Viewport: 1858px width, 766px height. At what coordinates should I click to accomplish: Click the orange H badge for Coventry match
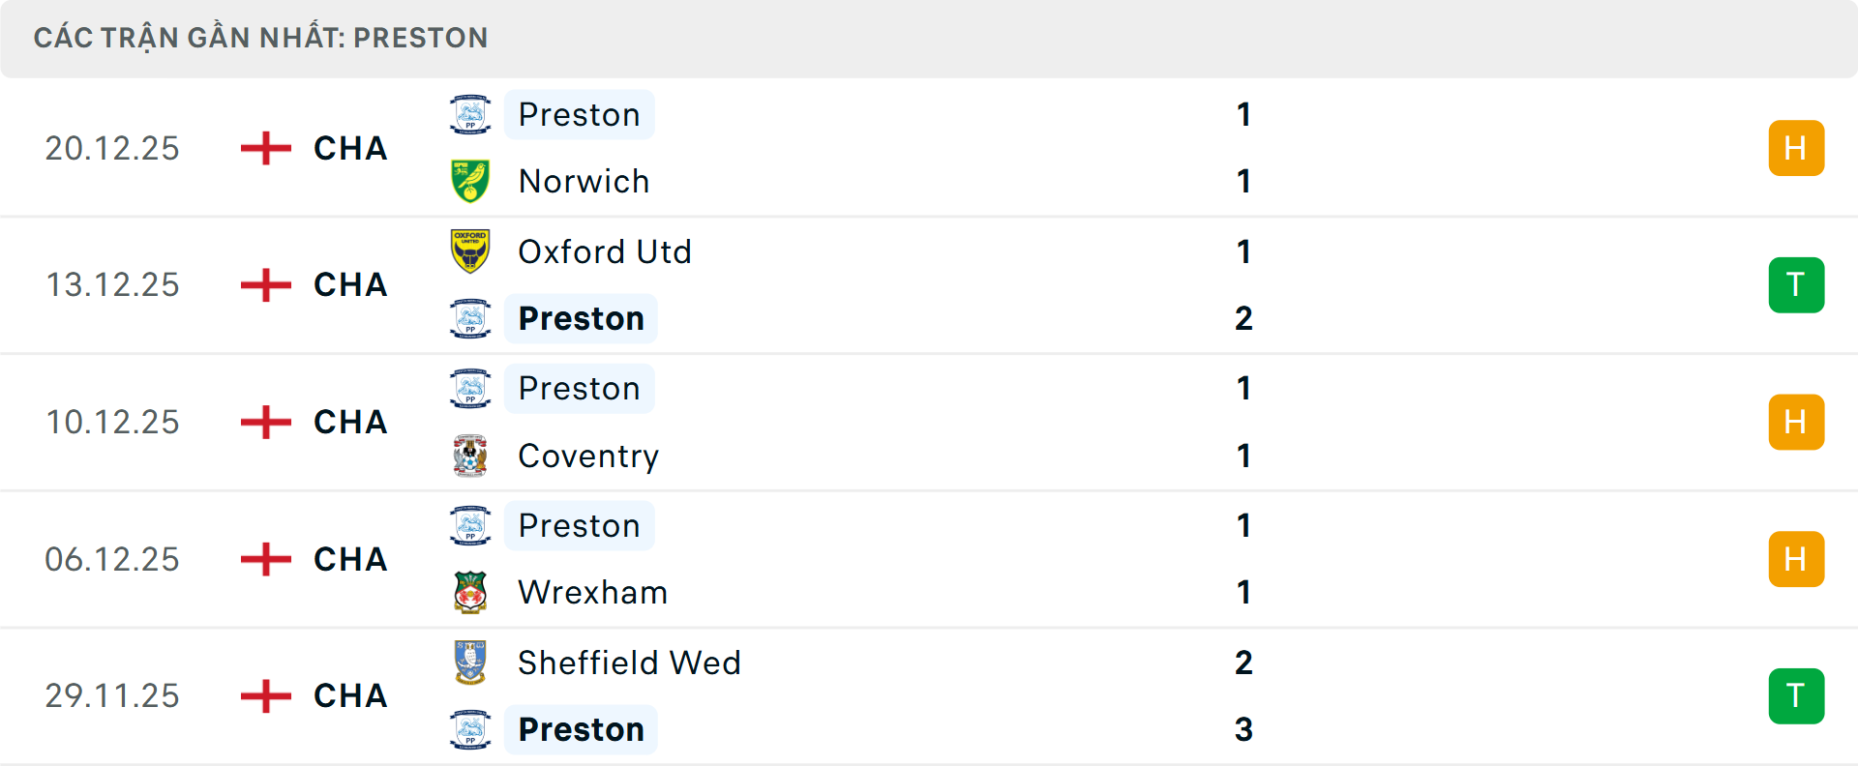[x=1796, y=423]
